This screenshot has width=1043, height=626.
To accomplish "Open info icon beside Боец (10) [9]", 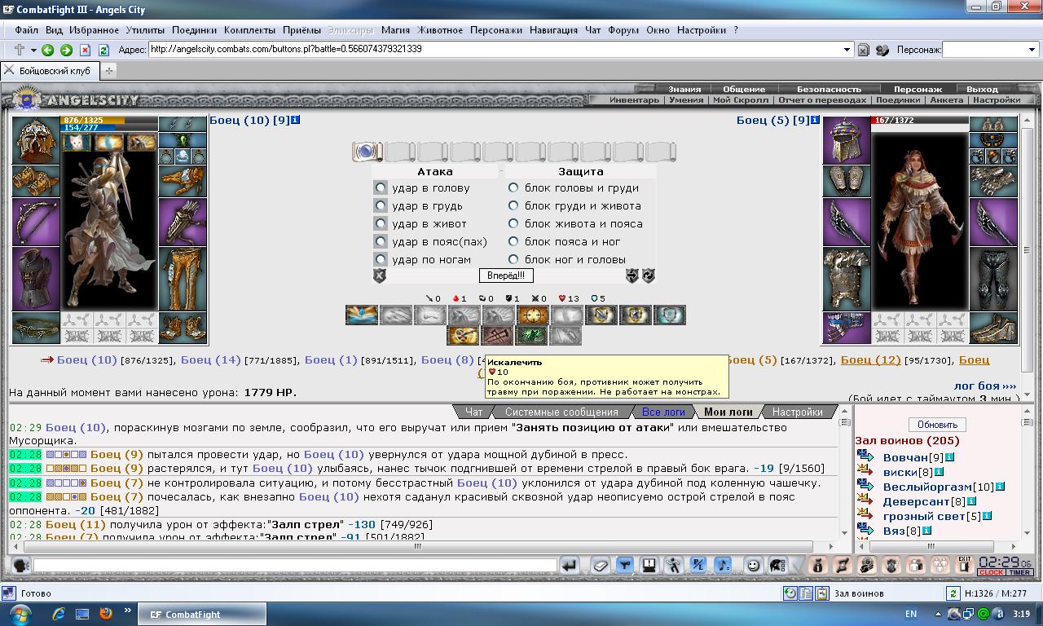I will pos(295,120).
